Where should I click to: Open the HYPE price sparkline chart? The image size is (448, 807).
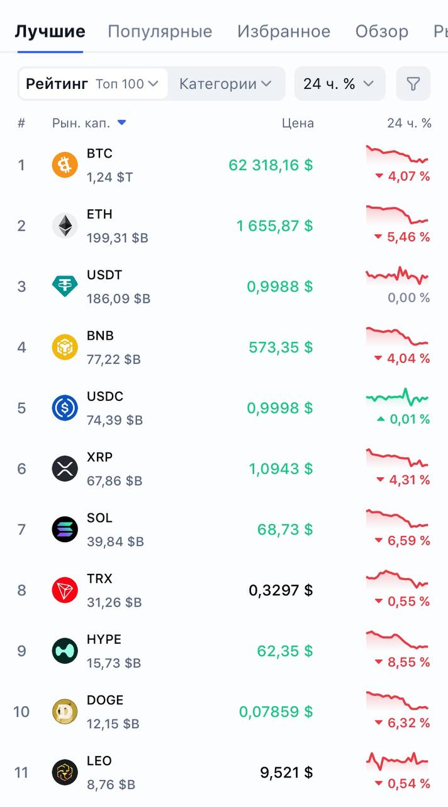tap(397, 641)
